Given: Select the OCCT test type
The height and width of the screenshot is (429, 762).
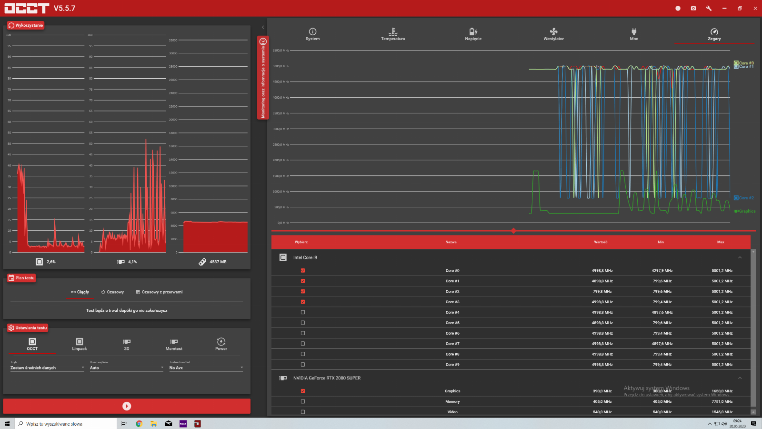Looking at the screenshot, I should [32, 344].
